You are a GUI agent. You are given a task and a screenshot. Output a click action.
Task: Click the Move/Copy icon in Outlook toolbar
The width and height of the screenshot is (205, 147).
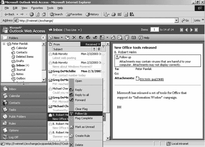point(67,37)
